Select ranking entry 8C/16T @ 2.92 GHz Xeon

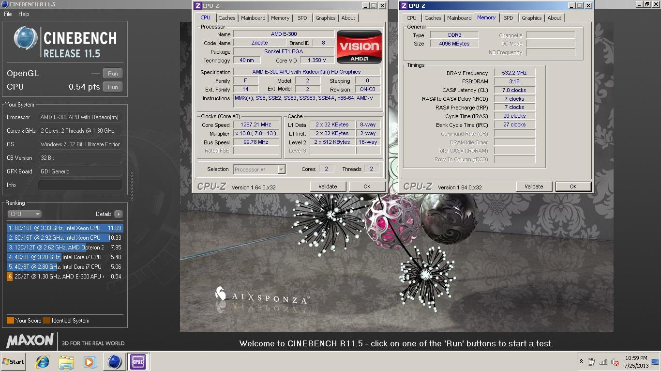point(65,237)
